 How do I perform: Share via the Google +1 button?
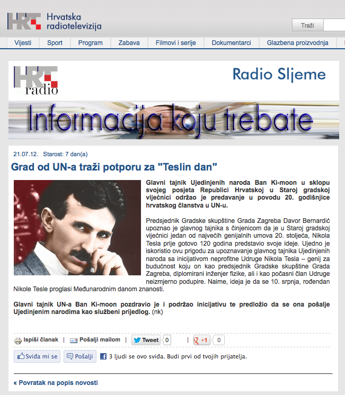pos(201,340)
